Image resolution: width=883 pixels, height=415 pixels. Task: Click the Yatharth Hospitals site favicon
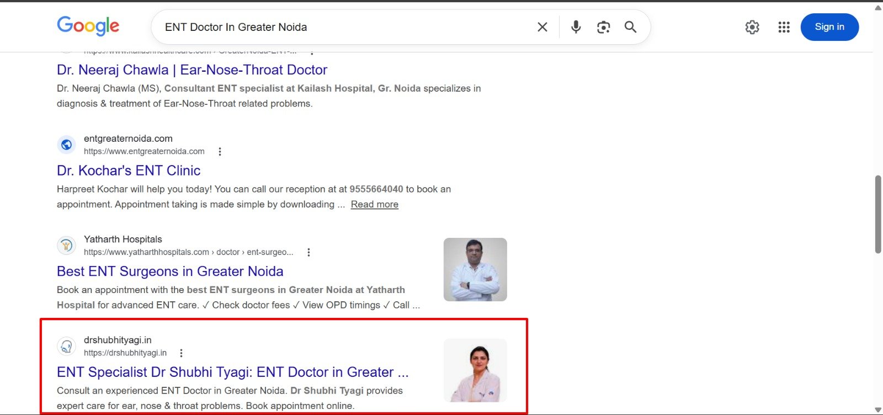point(67,246)
